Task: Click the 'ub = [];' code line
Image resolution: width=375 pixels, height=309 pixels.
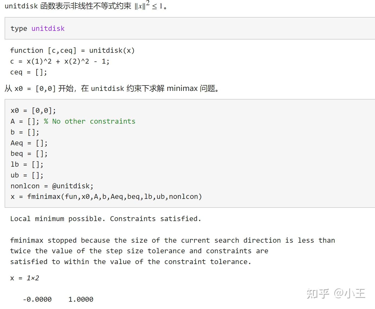Action: point(27,175)
